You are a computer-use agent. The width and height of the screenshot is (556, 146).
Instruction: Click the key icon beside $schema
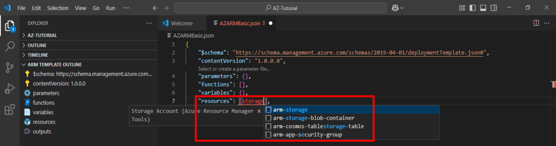pyautogui.click(x=27, y=74)
